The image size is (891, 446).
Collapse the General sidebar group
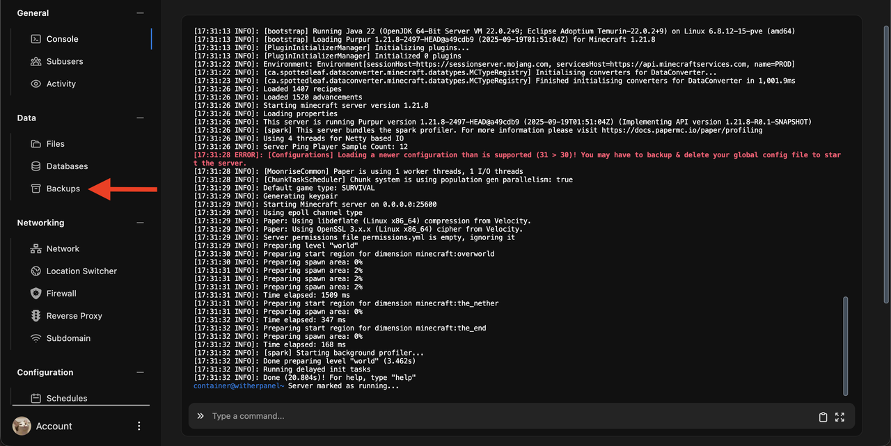coord(140,13)
